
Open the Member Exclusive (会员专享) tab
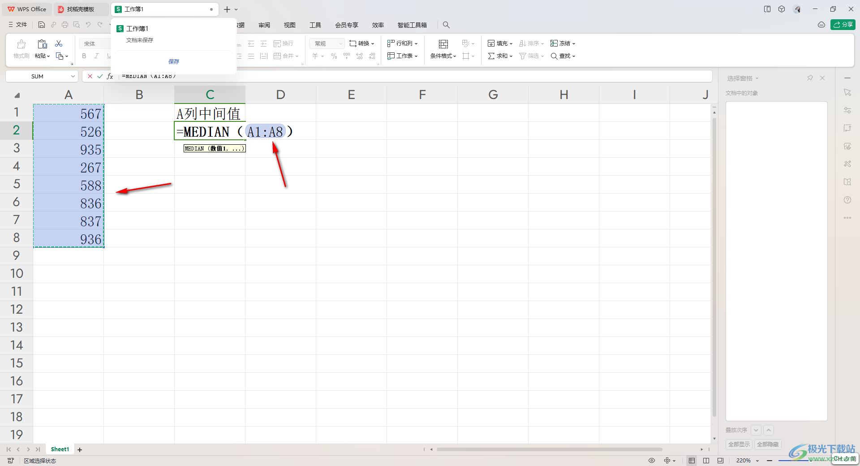[347, 25]
